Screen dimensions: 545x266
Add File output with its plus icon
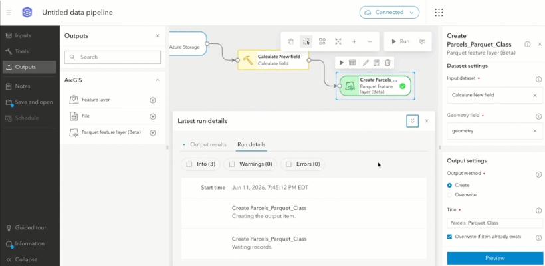pos(153,116)
